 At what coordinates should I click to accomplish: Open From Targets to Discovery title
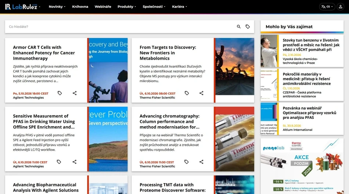[168, 53]
